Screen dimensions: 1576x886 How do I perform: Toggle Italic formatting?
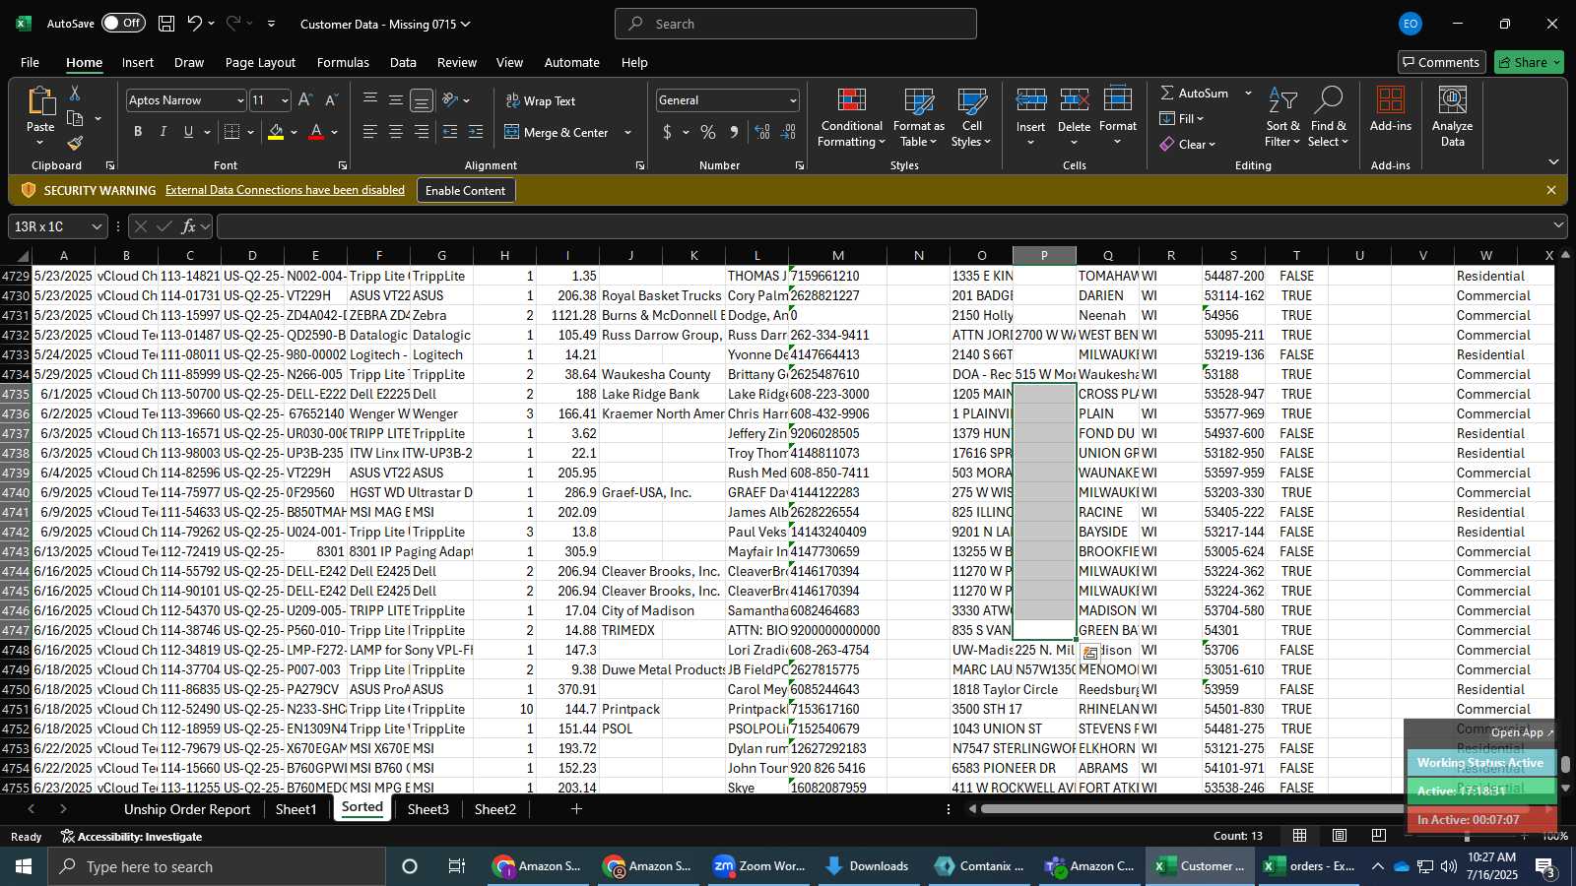[x=163, y=132]
